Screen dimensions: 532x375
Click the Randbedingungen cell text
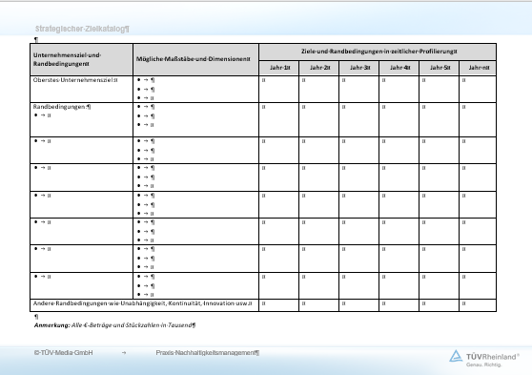pos(62,107)
